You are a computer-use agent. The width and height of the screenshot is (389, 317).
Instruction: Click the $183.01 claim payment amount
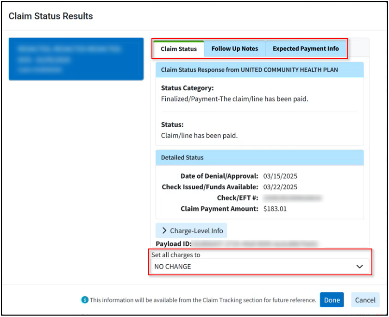[275, 209]
